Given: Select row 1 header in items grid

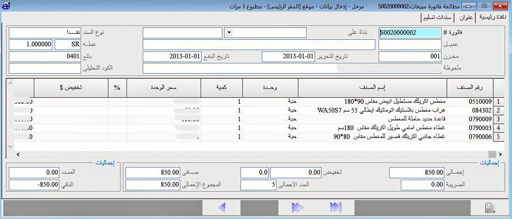Looking at the screenshot, I should (499, 102).
